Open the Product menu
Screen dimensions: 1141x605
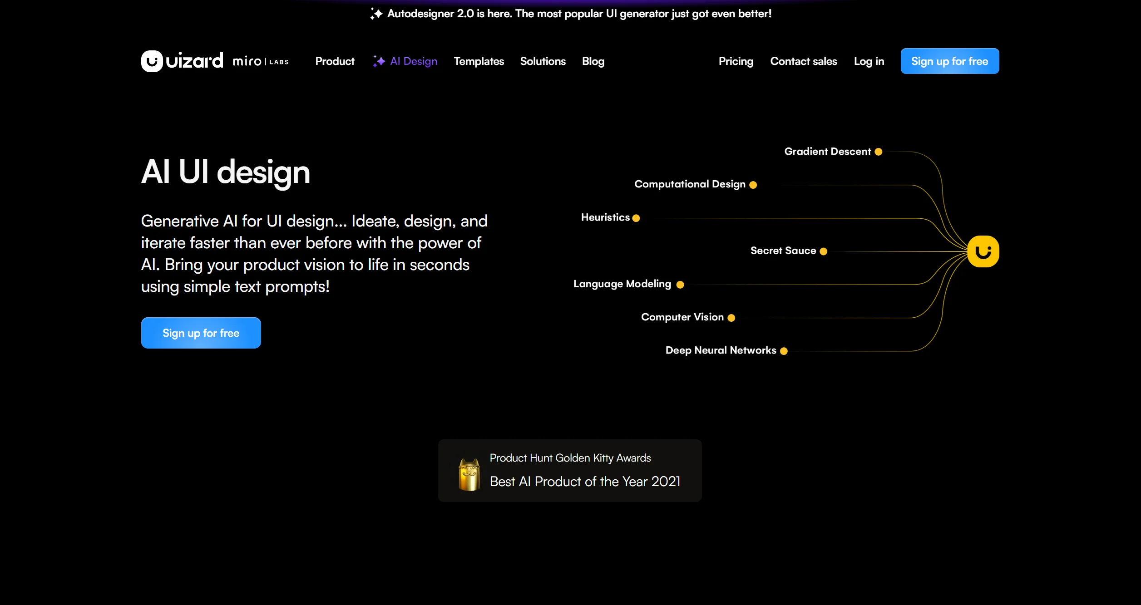(x=335, y=61)
